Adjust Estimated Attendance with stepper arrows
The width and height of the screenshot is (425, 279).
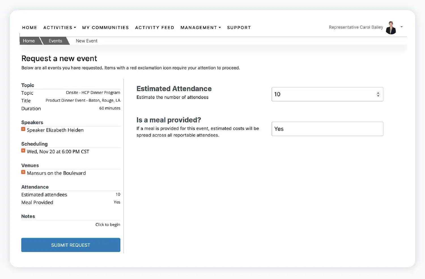pos(378,94)
